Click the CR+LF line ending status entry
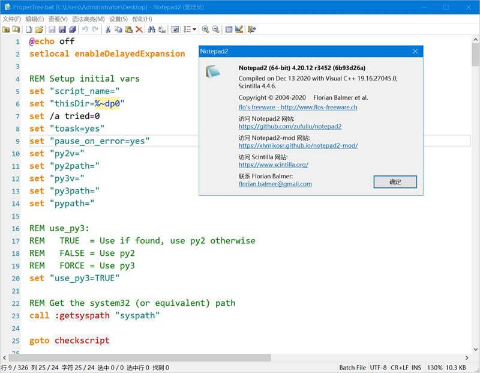The image size is (480, 373). (x=400, y=368)
